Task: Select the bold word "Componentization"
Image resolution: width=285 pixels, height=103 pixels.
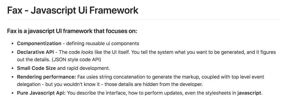Action: tap(39, 44)
